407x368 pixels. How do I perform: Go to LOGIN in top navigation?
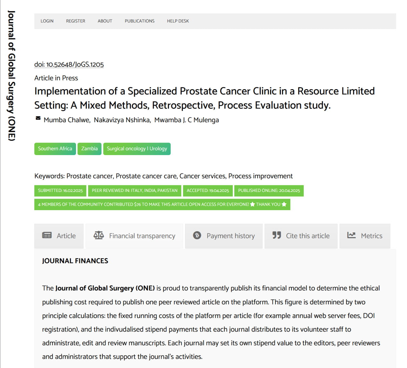(x=47, y=21)
